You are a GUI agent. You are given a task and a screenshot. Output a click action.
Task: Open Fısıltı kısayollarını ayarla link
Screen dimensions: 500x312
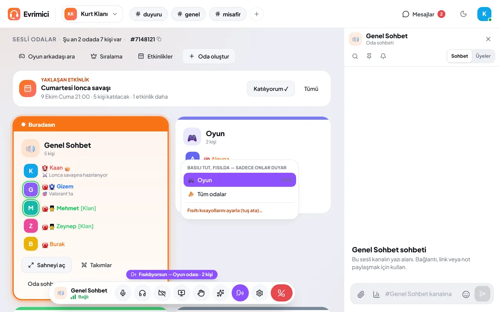225,210
